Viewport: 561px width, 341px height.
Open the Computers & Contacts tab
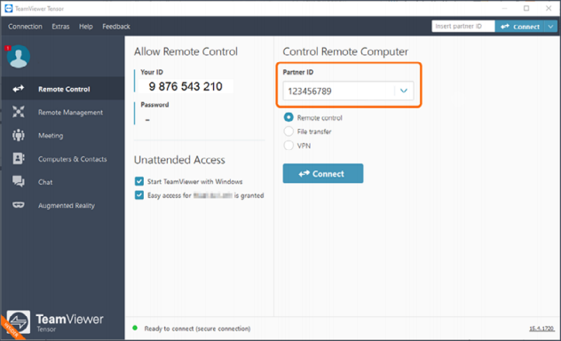click(63, 159)
